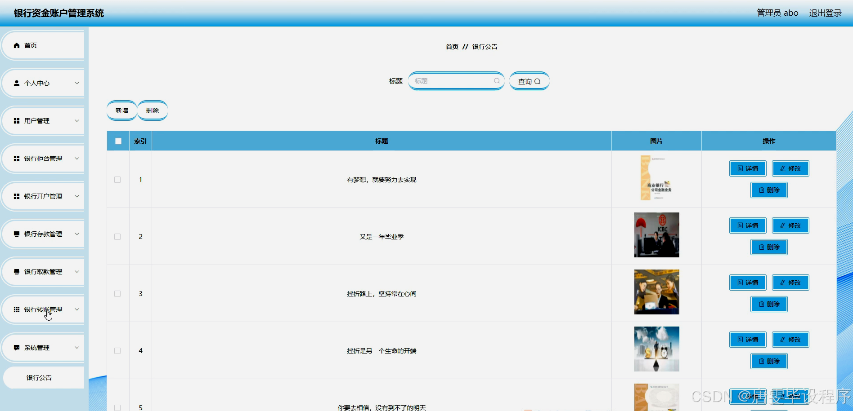Click the icon beside 银行存款管理
853x411 pixels.
[17, 234]
